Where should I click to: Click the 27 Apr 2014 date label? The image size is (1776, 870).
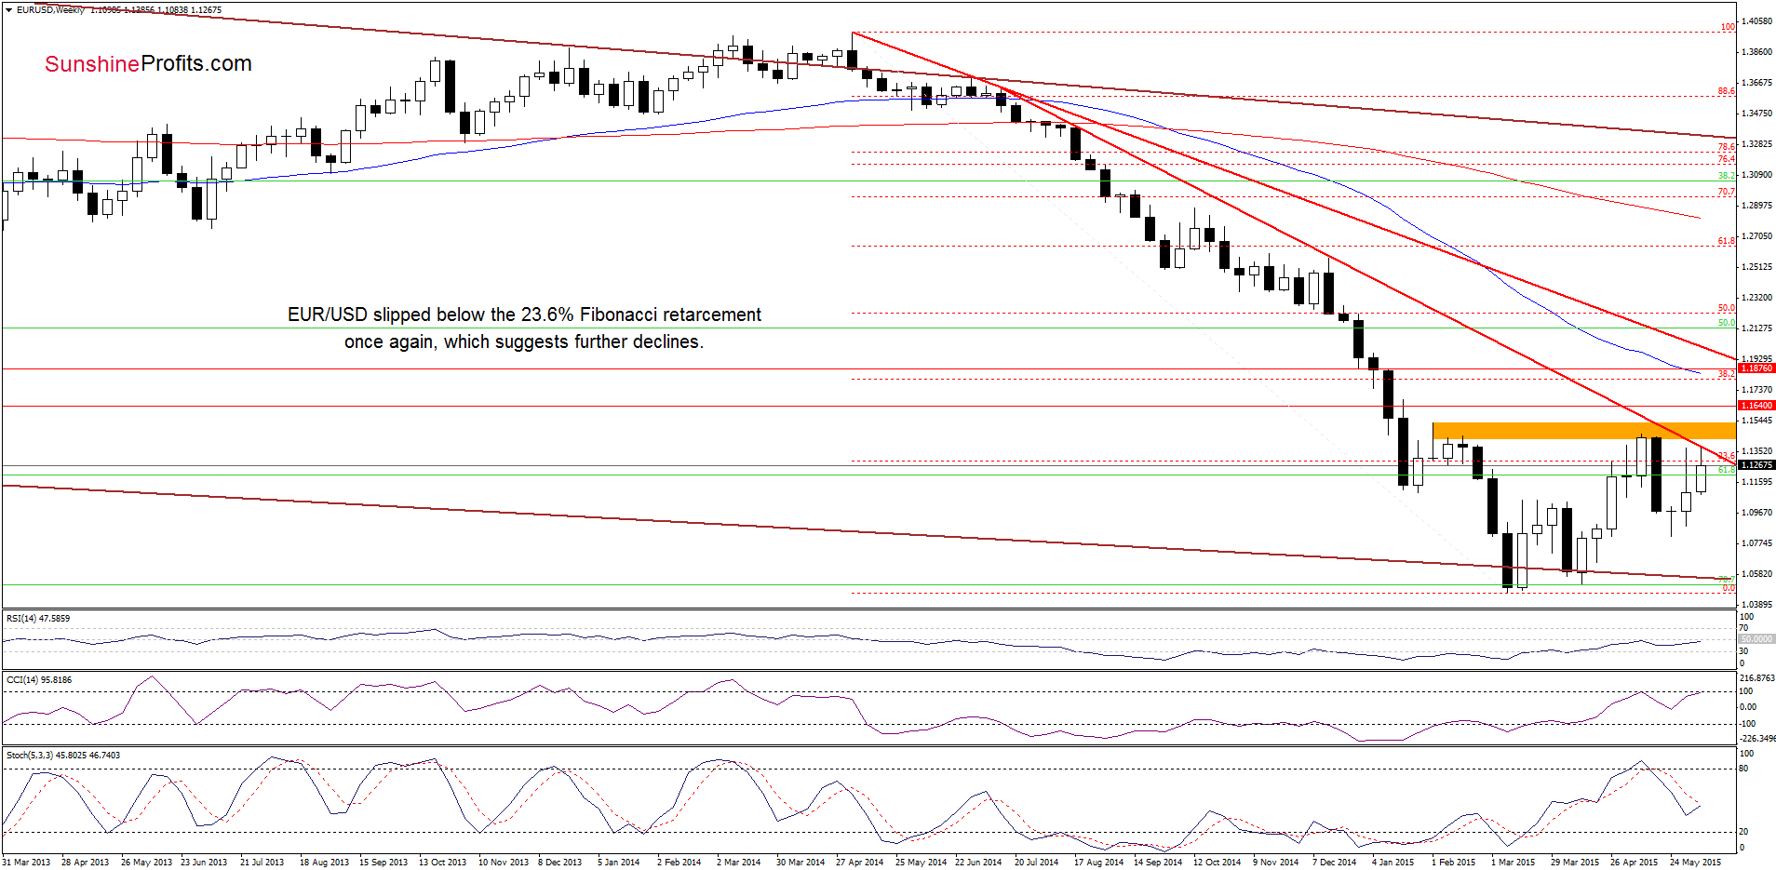(860, 863)
